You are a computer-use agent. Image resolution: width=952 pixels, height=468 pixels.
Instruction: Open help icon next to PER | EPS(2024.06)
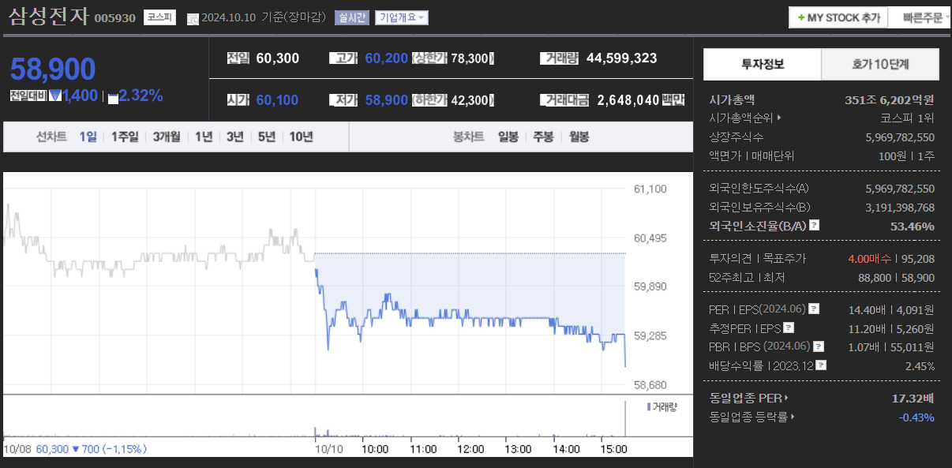pyautogui.click(x=814, y=309)
